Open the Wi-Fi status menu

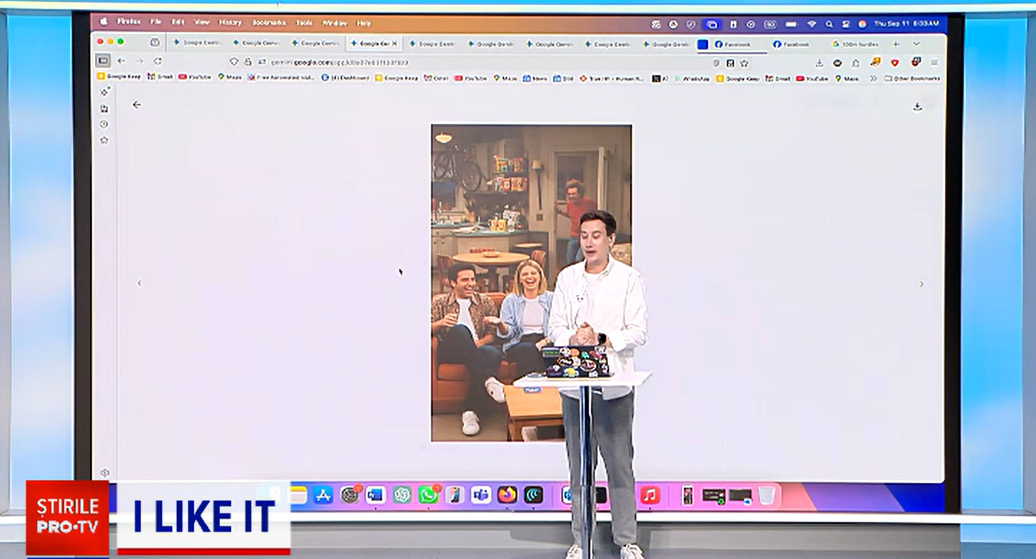(x=811, y=24)
